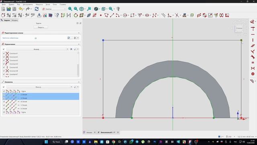The image size is (257, 145).
Task: Apply parallel constraint from right toolbar
Action: pos(253,46)
